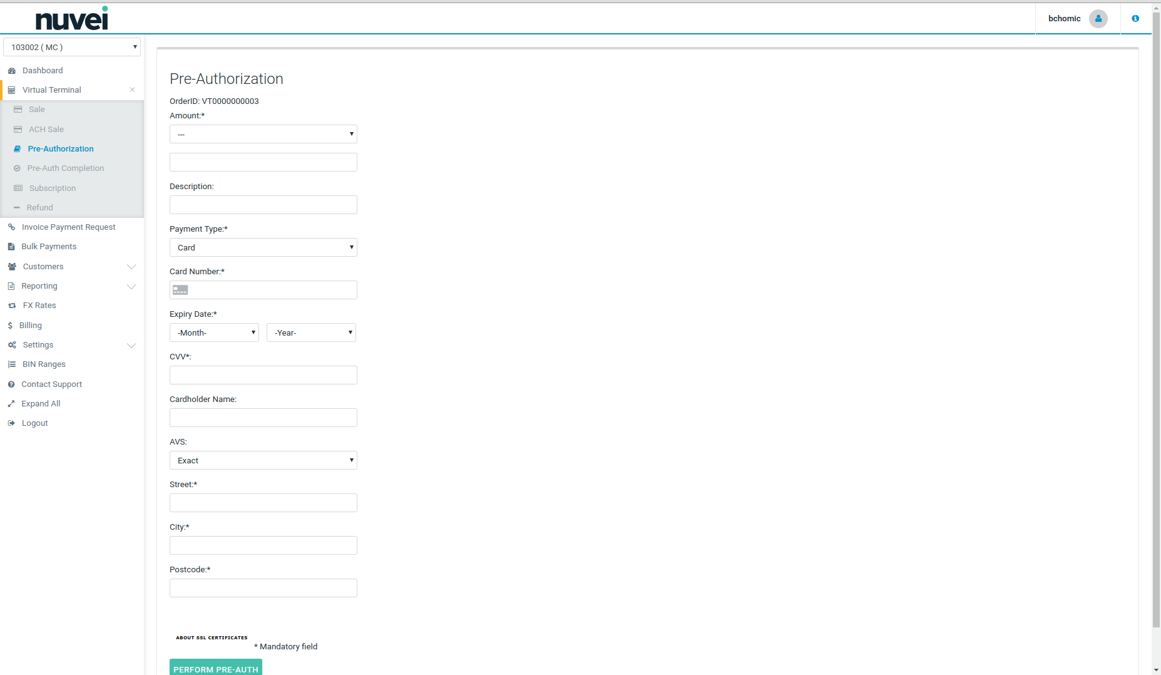The image size is (1161, 675).
Task: Open About SSL Certificates link
Action: (212, 637)
